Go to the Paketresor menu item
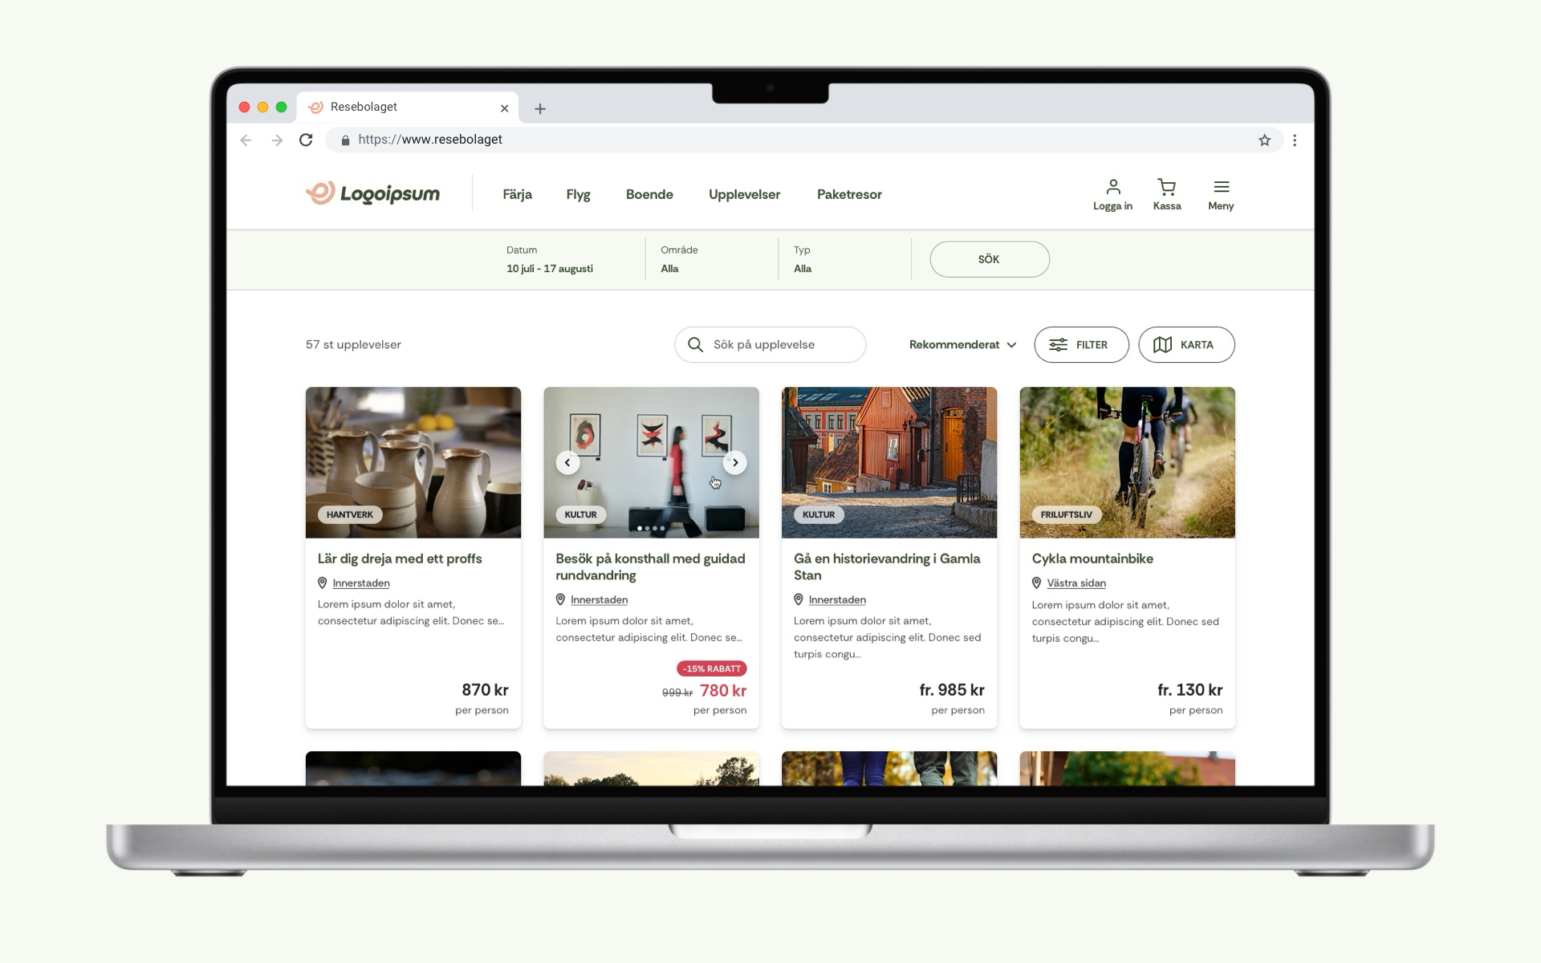Image resolution: width=1541 pixels, height=963 pixels. [849, 194]
